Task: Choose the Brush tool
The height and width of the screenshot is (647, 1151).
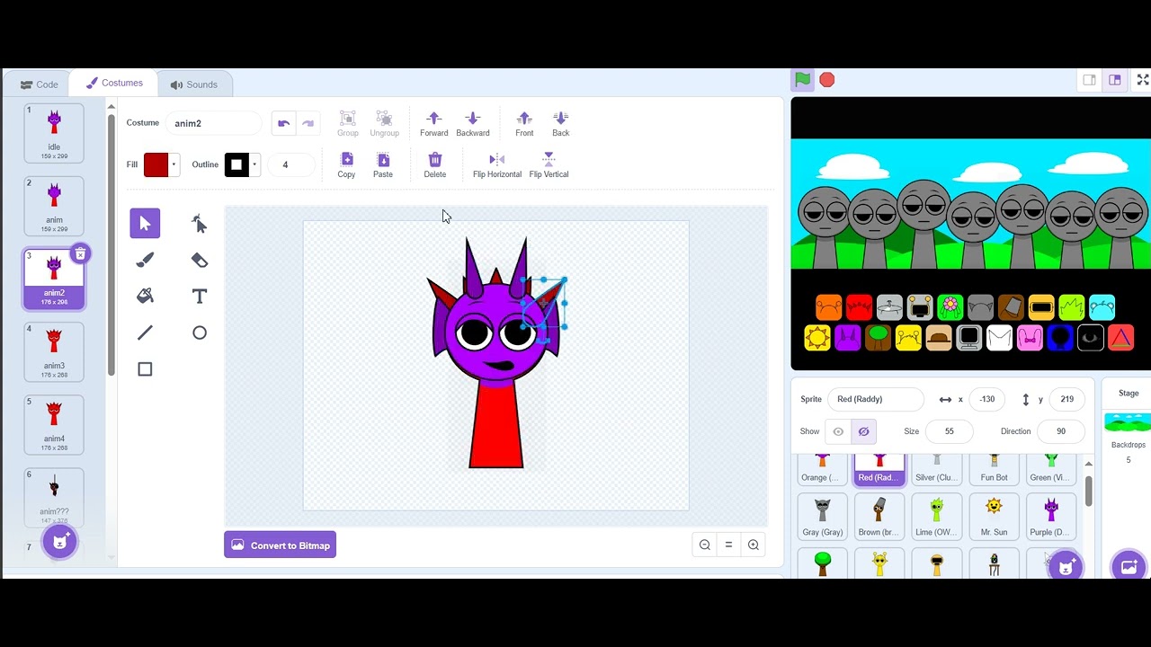Action: point(145,260)
